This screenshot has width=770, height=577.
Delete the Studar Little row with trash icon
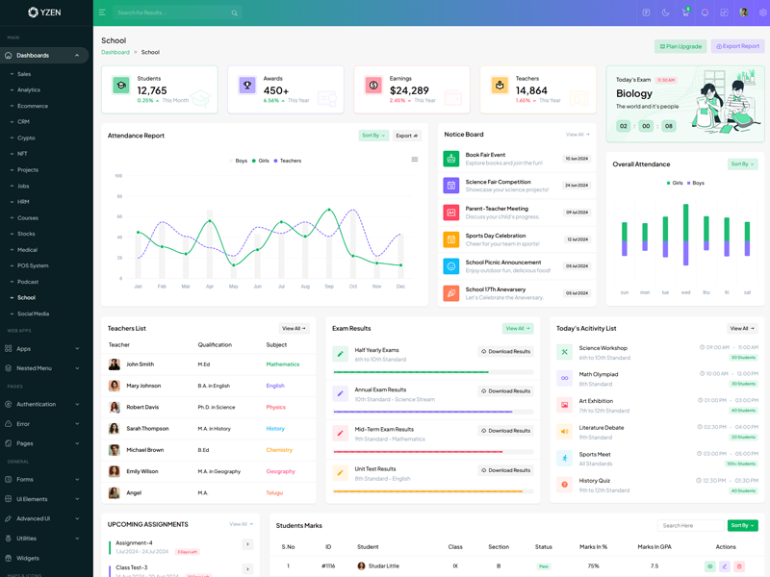click(739, 566)
